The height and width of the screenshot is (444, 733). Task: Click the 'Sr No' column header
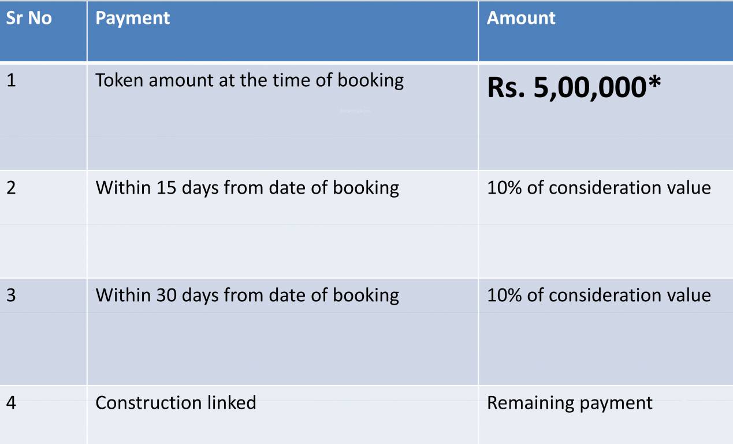tap(29, 18)
